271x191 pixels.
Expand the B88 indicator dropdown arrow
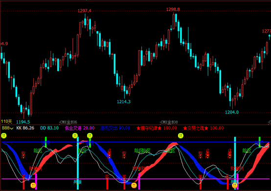(12, 128)
